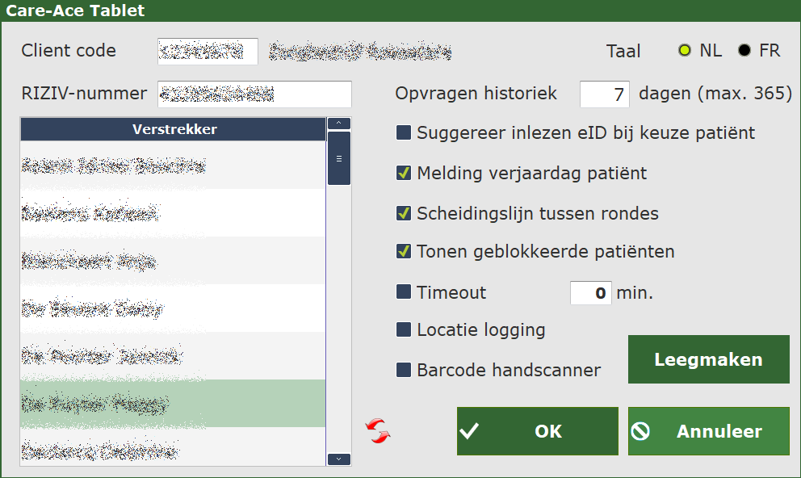801x478 pixels.
Task: Click the Verstrekker list scrollbar thumb
Action: point(339,158)
